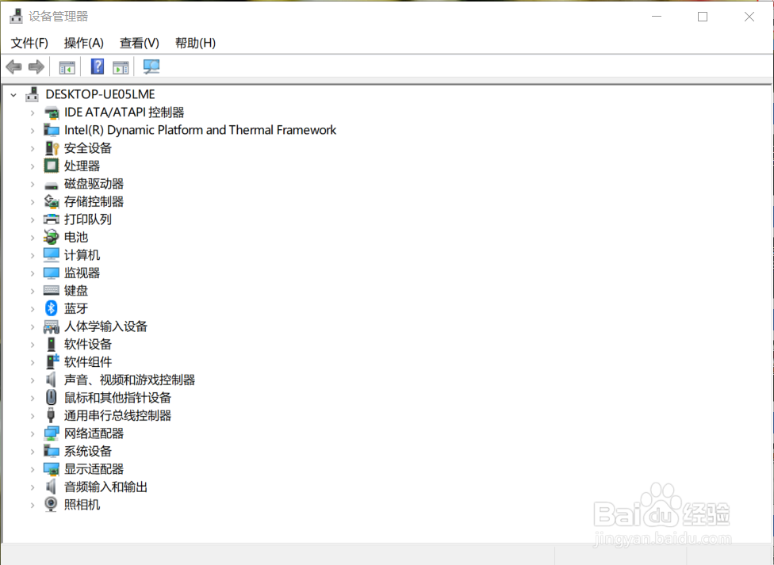Expand the Intel(R) Dynamic Platform node

point(33,131)
